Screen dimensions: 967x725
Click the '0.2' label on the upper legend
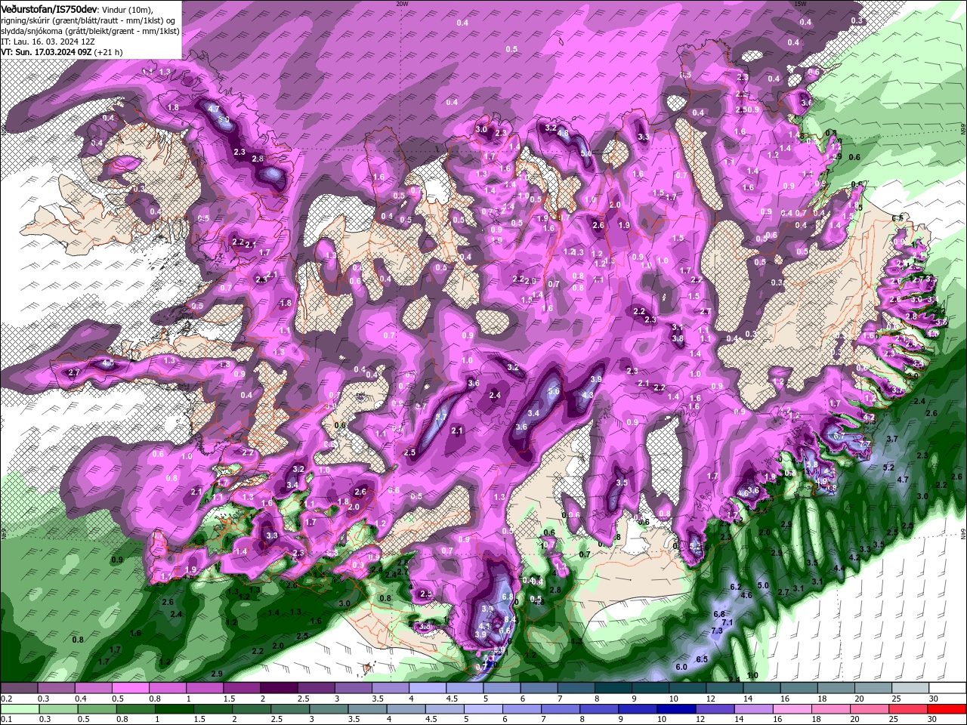click(5, 699)
